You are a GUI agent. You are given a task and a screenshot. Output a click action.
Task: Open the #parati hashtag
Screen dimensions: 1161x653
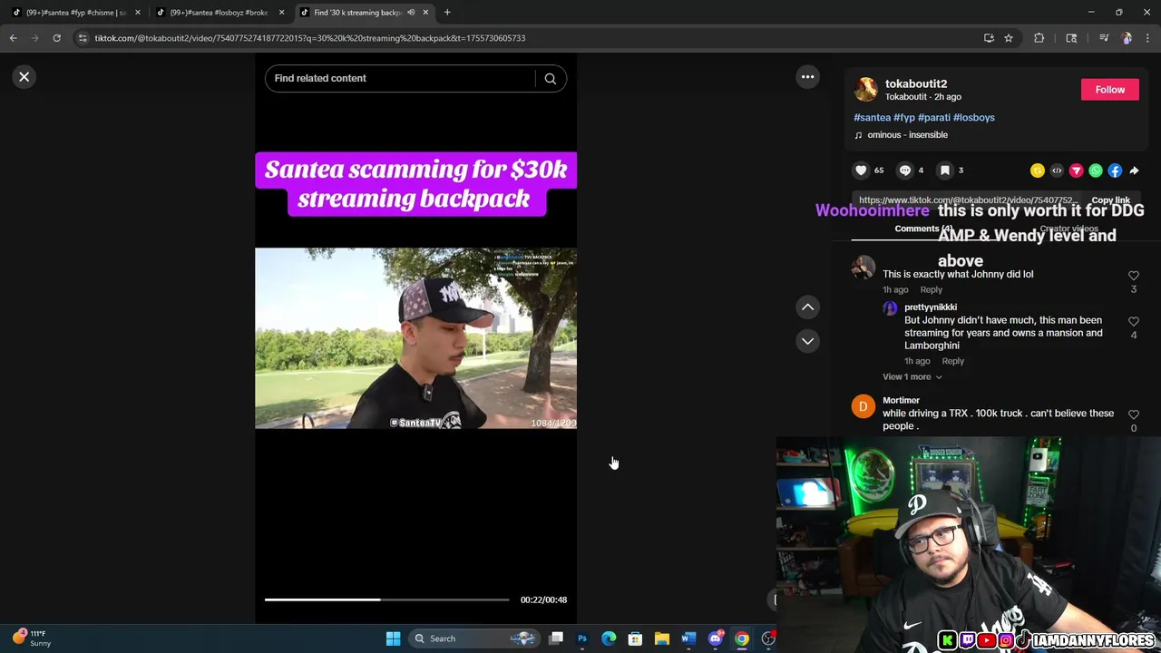tap(933, 118)
